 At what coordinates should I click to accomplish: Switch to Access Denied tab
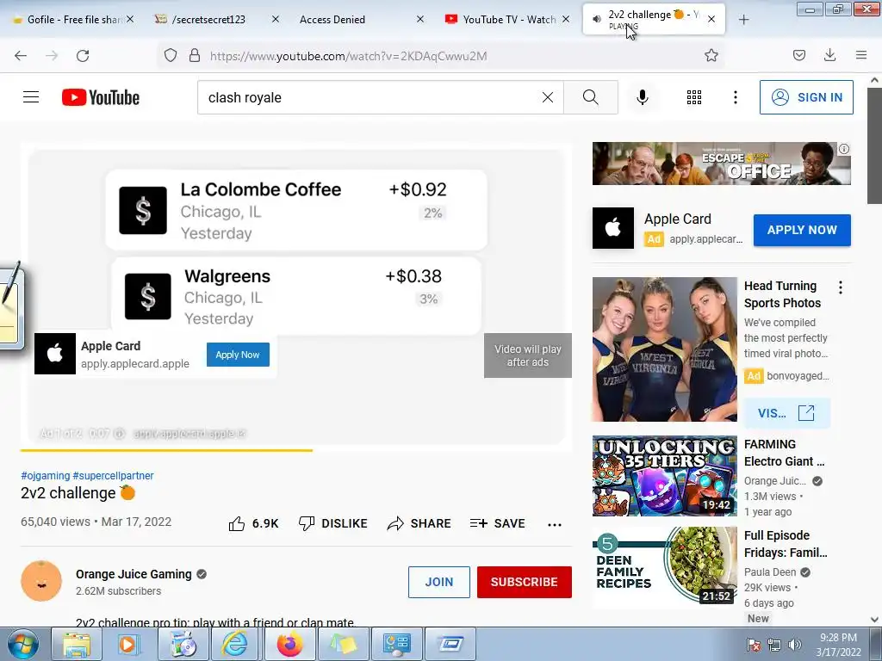tap(361, 20)
